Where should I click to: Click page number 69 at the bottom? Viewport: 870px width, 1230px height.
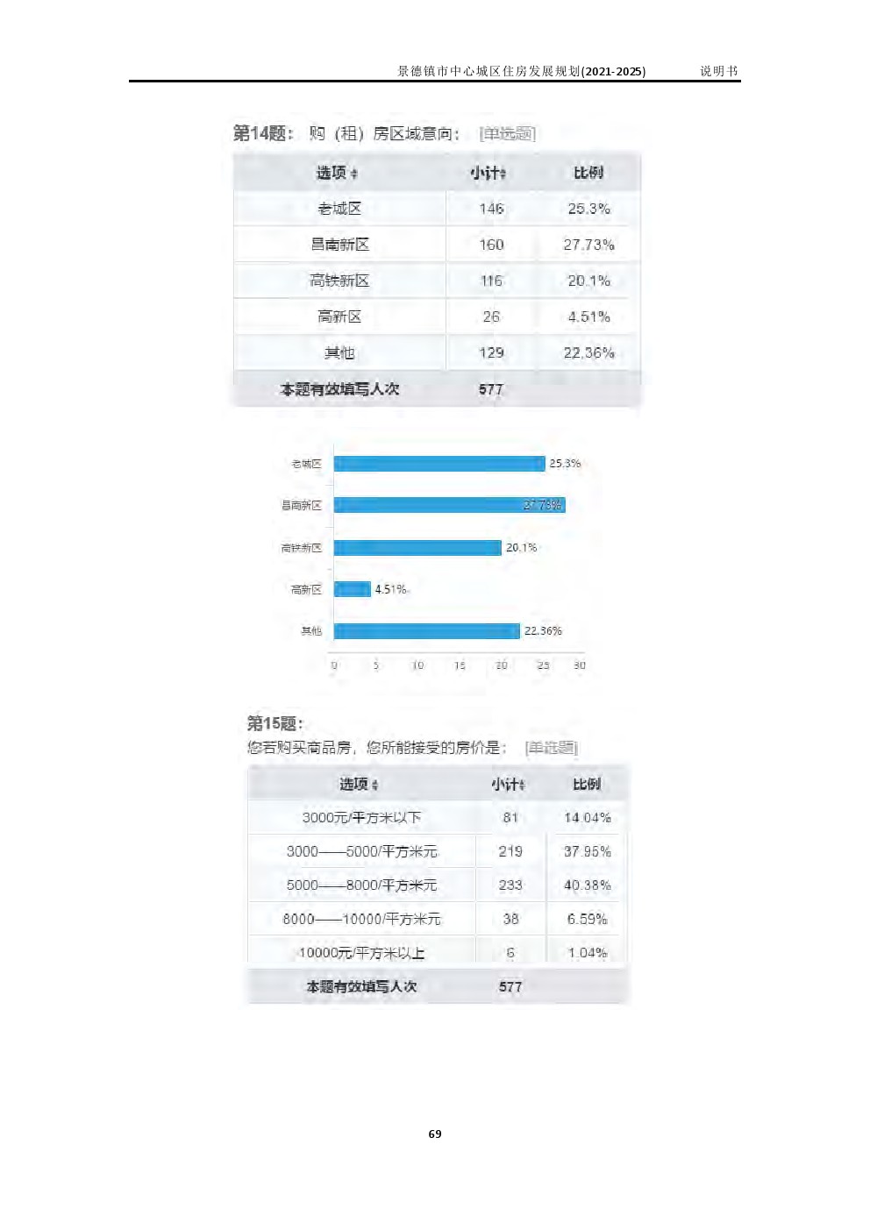point(435,1134)
